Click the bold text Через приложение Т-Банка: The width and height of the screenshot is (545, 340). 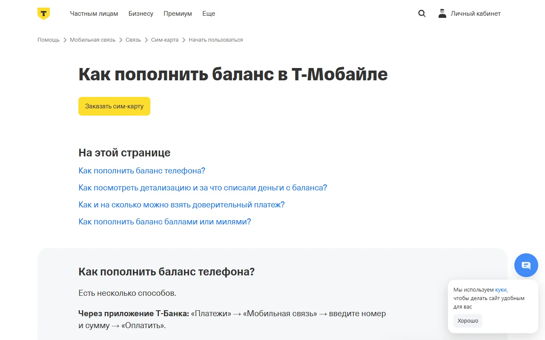pos(134,314)
